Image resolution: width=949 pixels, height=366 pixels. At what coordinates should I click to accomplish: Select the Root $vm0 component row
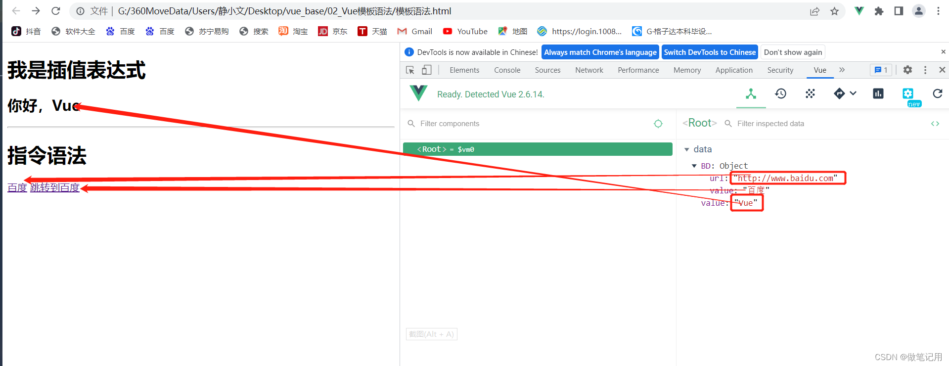click(x=538, y=149)
